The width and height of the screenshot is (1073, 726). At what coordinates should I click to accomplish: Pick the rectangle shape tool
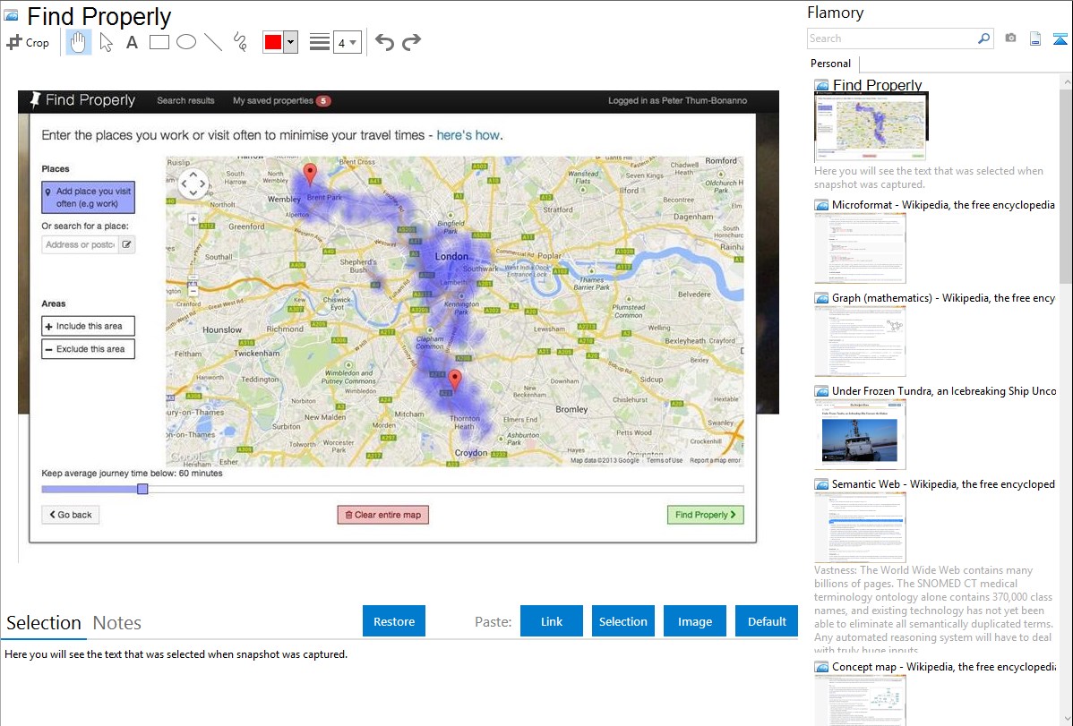159,42
